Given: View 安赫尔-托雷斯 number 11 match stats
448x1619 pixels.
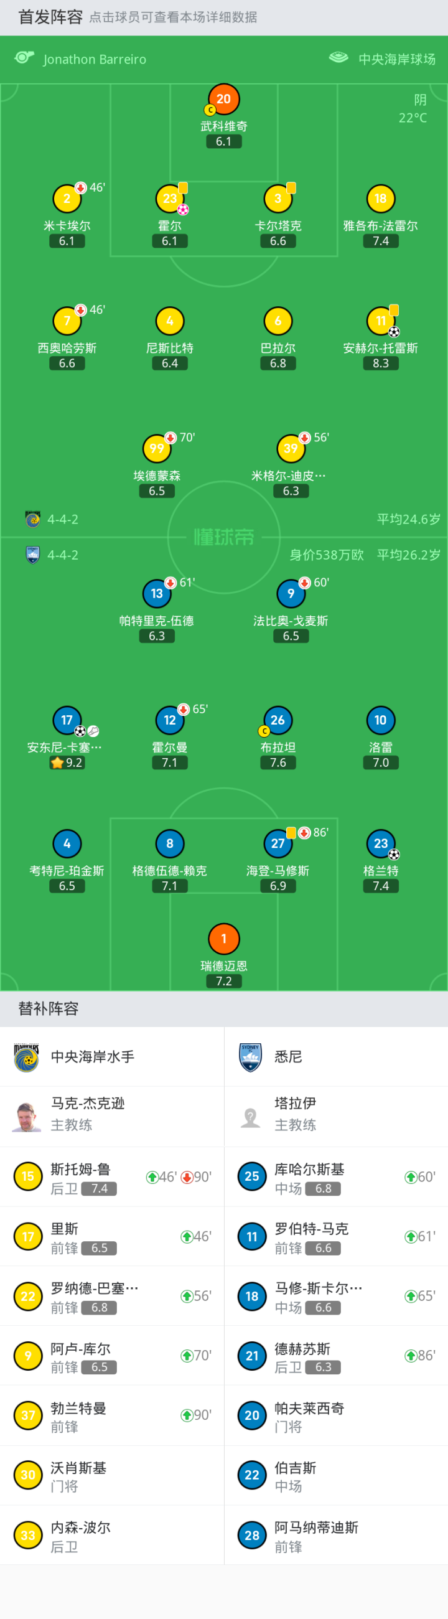Looking at the screenshot, I should (380, 321).
